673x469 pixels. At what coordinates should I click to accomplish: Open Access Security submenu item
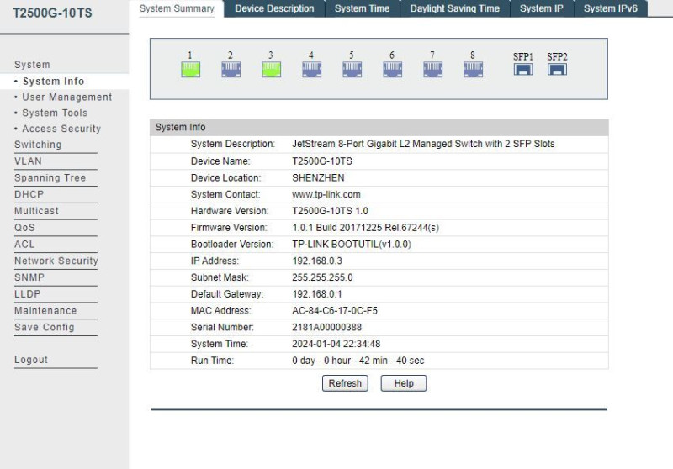tap(61, 129)
